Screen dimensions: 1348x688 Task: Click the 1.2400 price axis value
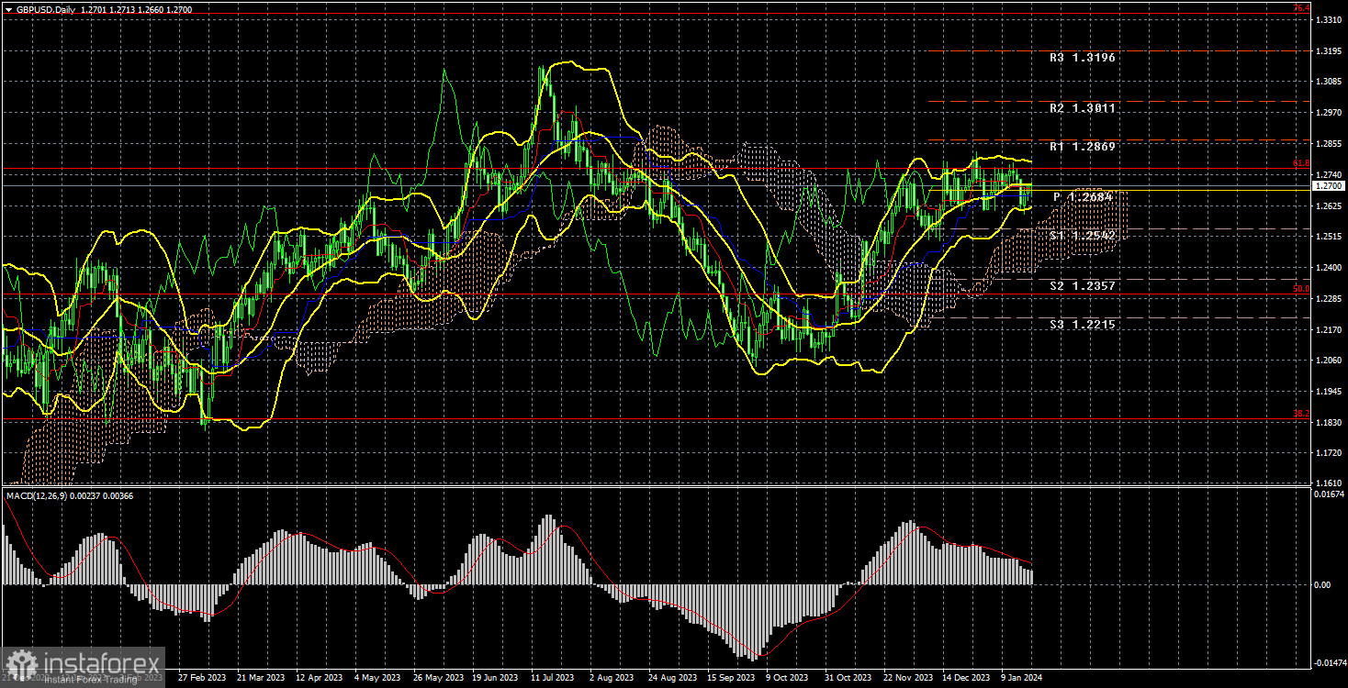click(x=1329, y=267)
